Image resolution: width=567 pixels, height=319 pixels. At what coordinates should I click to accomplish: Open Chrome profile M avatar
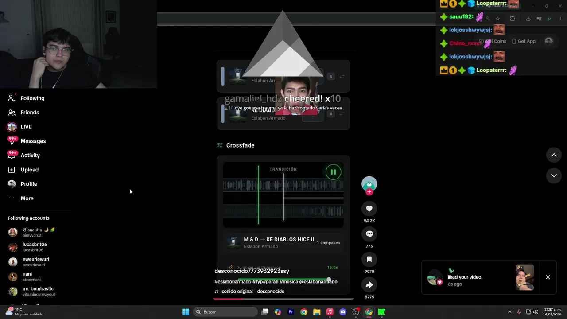[549, 19]
